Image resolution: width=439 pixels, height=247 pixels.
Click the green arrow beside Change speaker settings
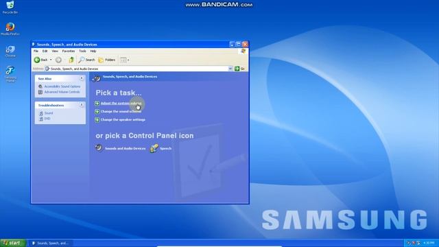coord(97,120)
